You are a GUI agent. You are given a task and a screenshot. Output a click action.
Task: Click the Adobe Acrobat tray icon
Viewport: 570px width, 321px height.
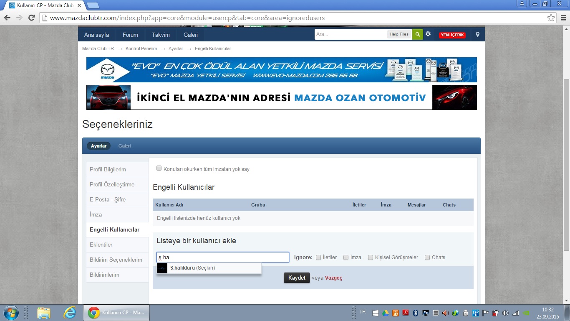coord(405,313)
